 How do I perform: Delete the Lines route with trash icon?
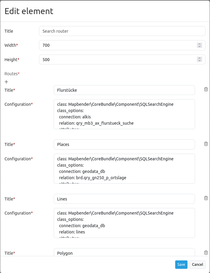[206, 198]
